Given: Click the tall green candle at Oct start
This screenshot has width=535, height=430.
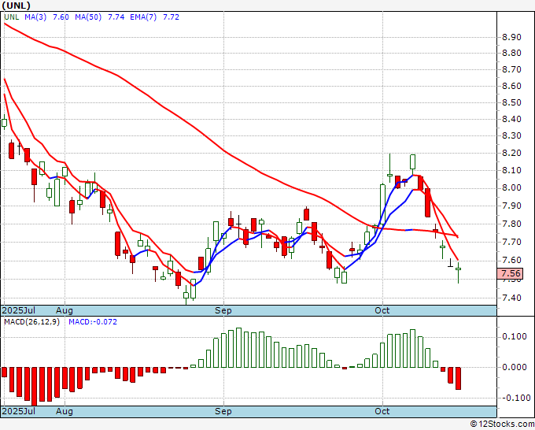Looking at the screenshot, I should pyautogui.click(x=382, y=204).
